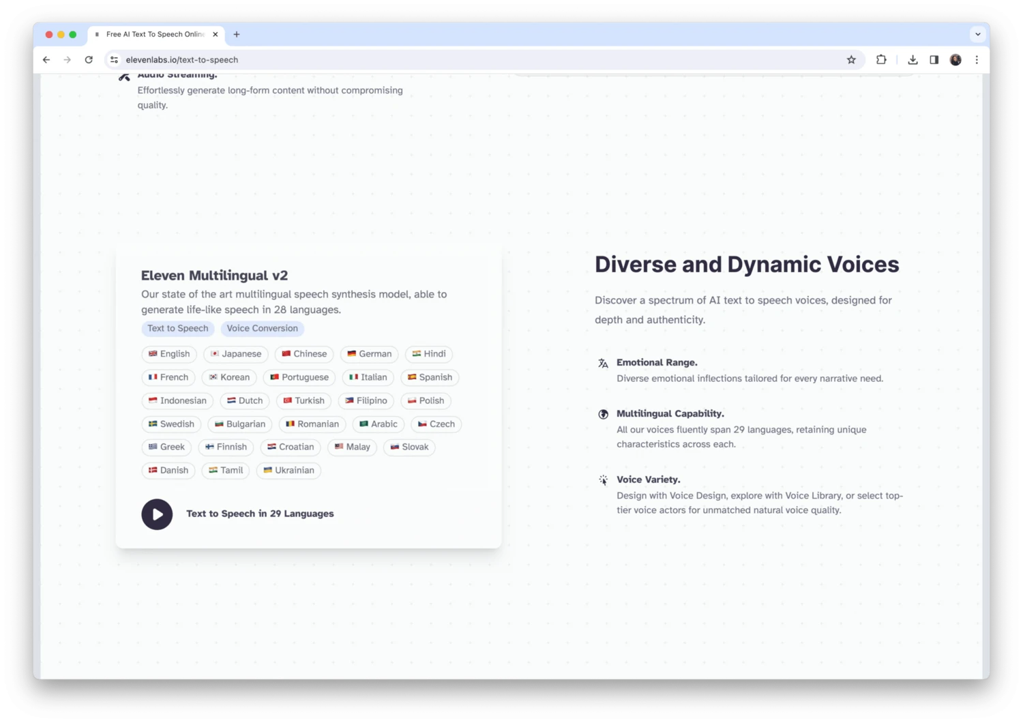Screen dimensions: 1023x723
Task: Open the downloads icon in toolbar
Action: [x=913, y=60]
